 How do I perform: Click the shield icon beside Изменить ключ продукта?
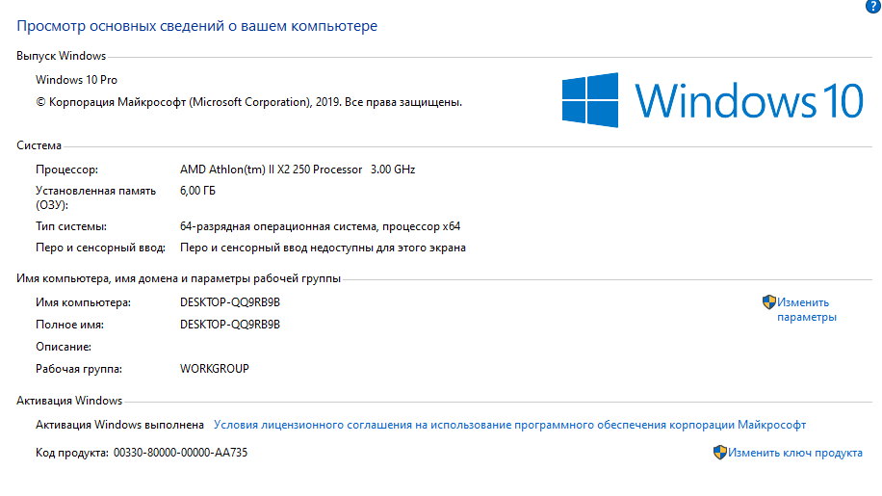(720, 452)
